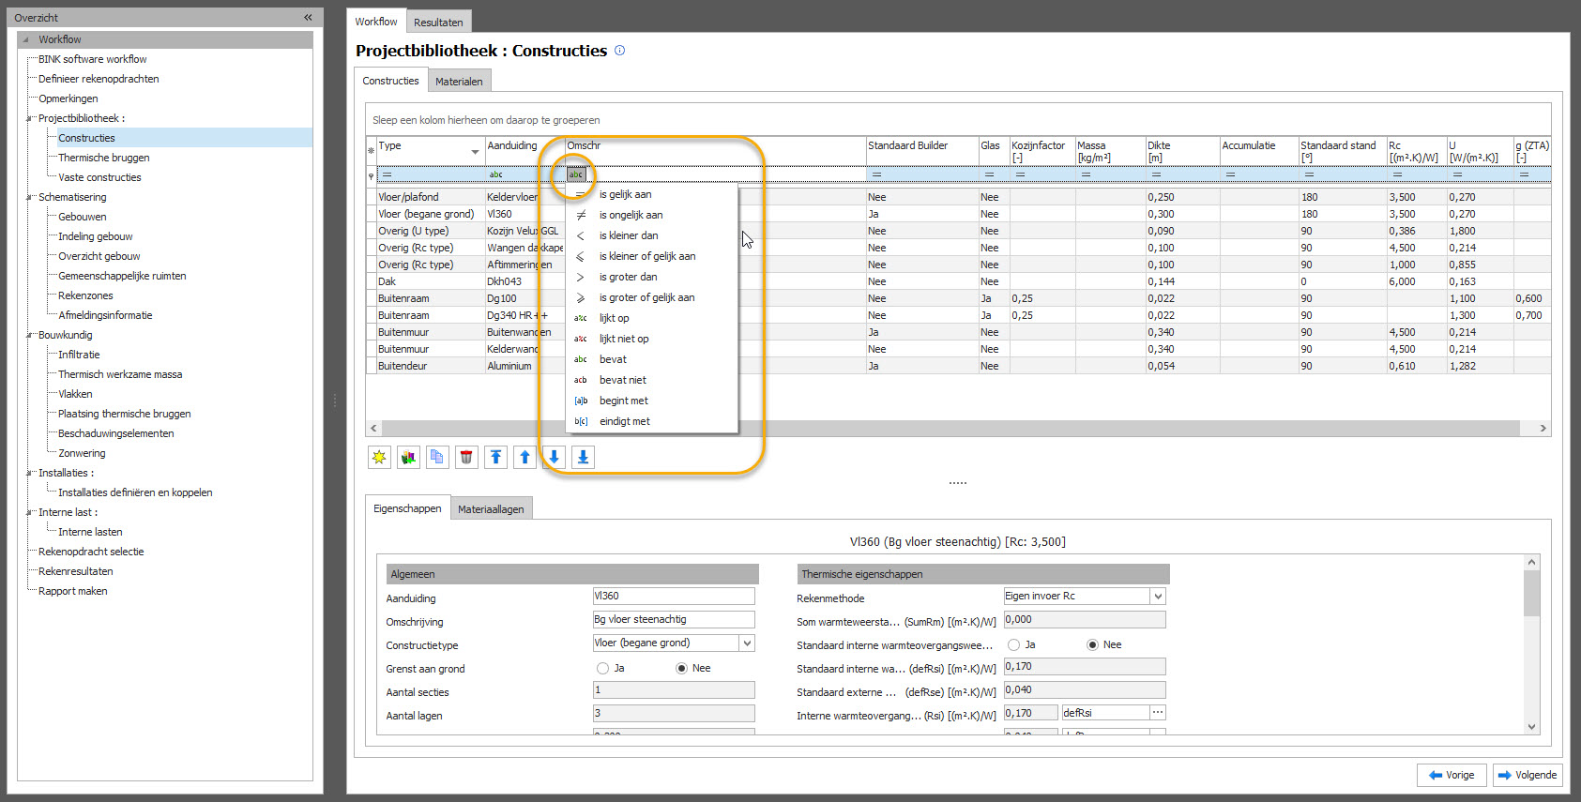Choose 'bevat' from the filter menu
The width and height of the screenshot is (1581, 802).
[613, 359]
